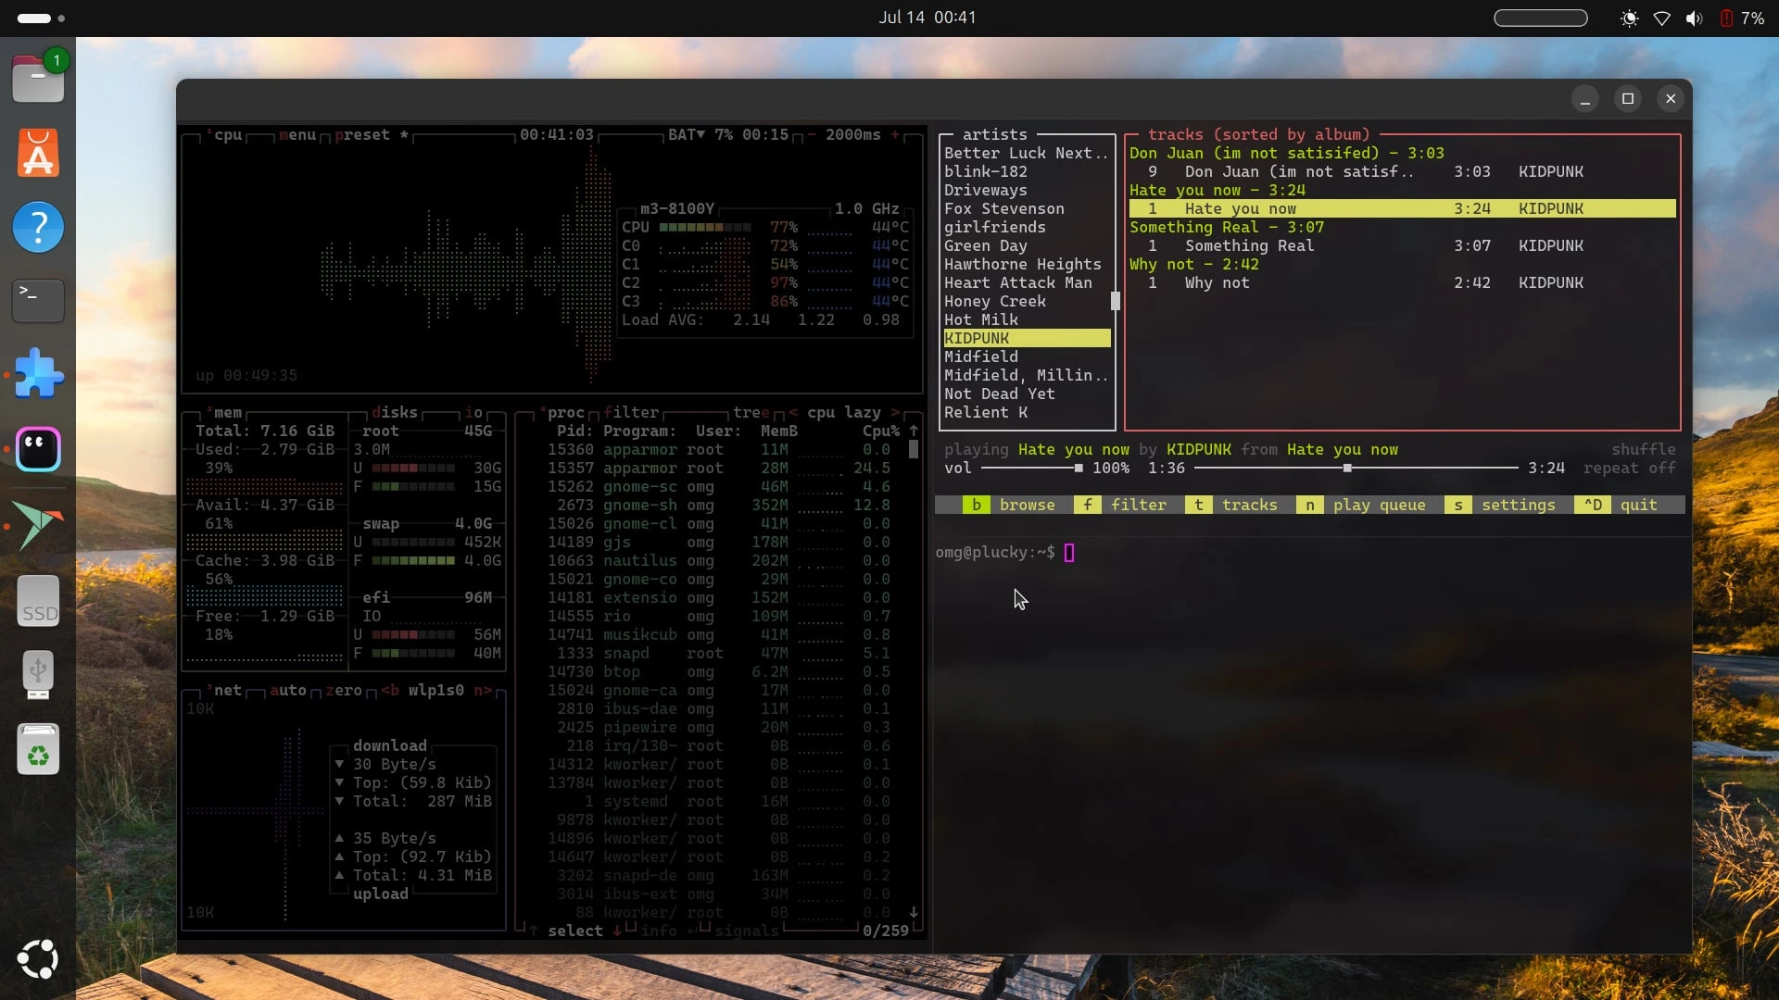Open the Activities pill in the top bar
This screenshot has width=1779, height=1000.
41,18
